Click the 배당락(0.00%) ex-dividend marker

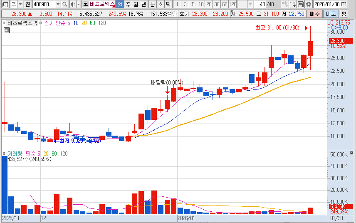pos(167,82)
